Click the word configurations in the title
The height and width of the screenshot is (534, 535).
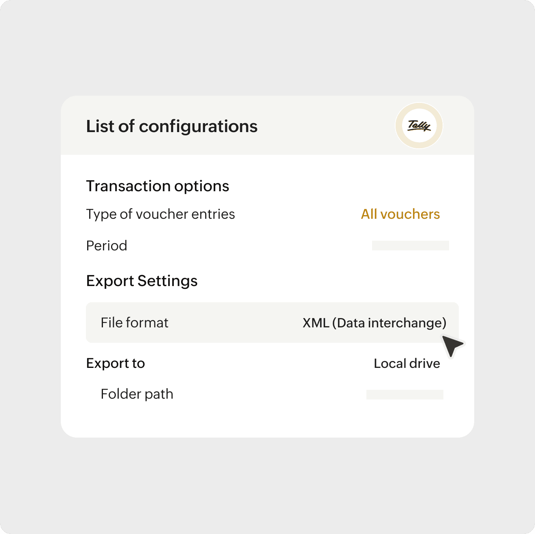[198, 126]
